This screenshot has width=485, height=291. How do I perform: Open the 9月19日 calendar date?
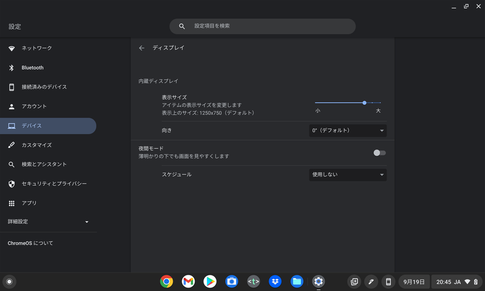[414, 282]
